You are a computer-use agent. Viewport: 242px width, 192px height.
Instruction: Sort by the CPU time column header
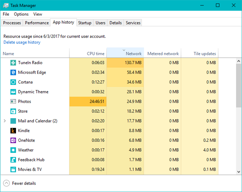point(88,53)
